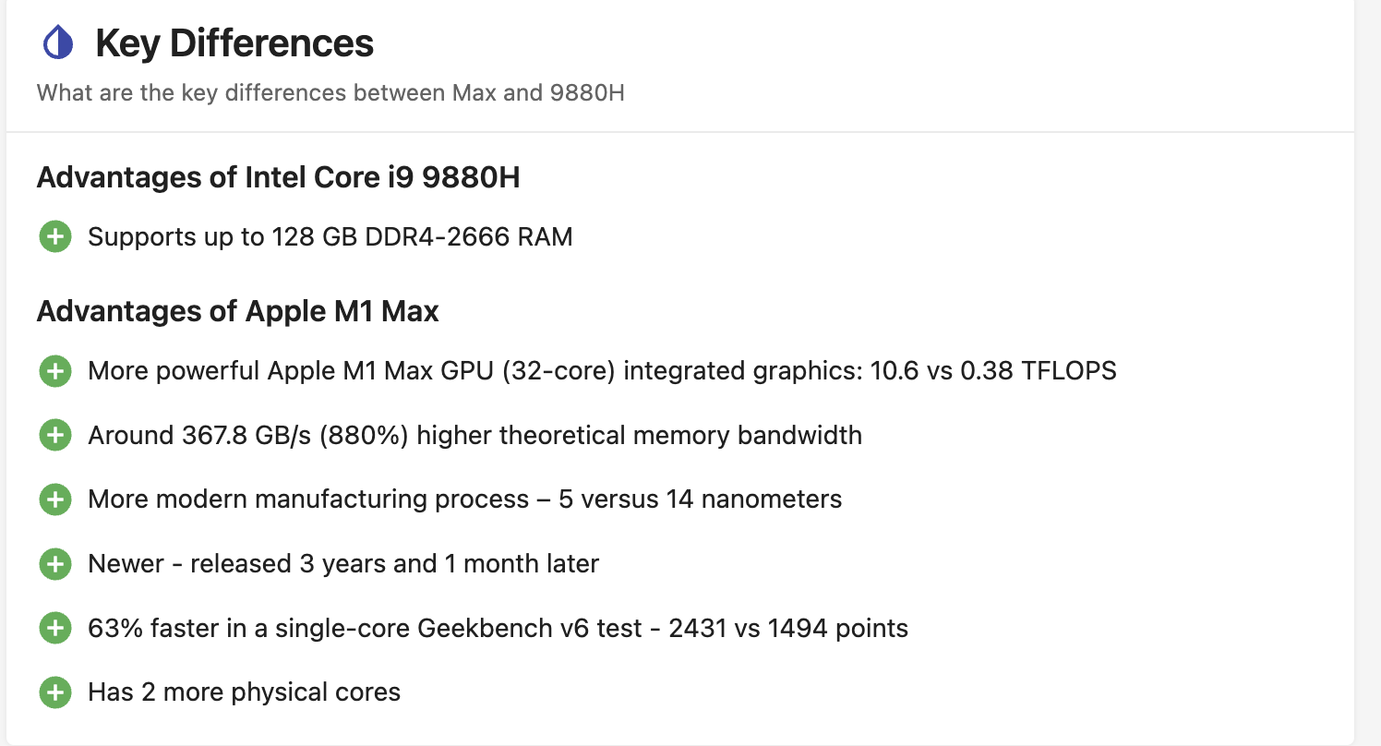1381x746 pixels.
Task: Click the plus icon beside memory bandwidth
Action: (55, 435)
